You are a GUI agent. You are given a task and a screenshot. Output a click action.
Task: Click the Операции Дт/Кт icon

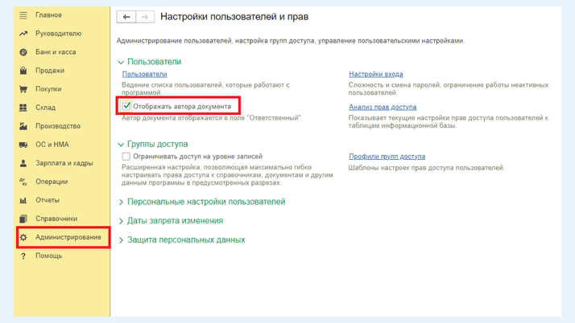click(23, 182)
